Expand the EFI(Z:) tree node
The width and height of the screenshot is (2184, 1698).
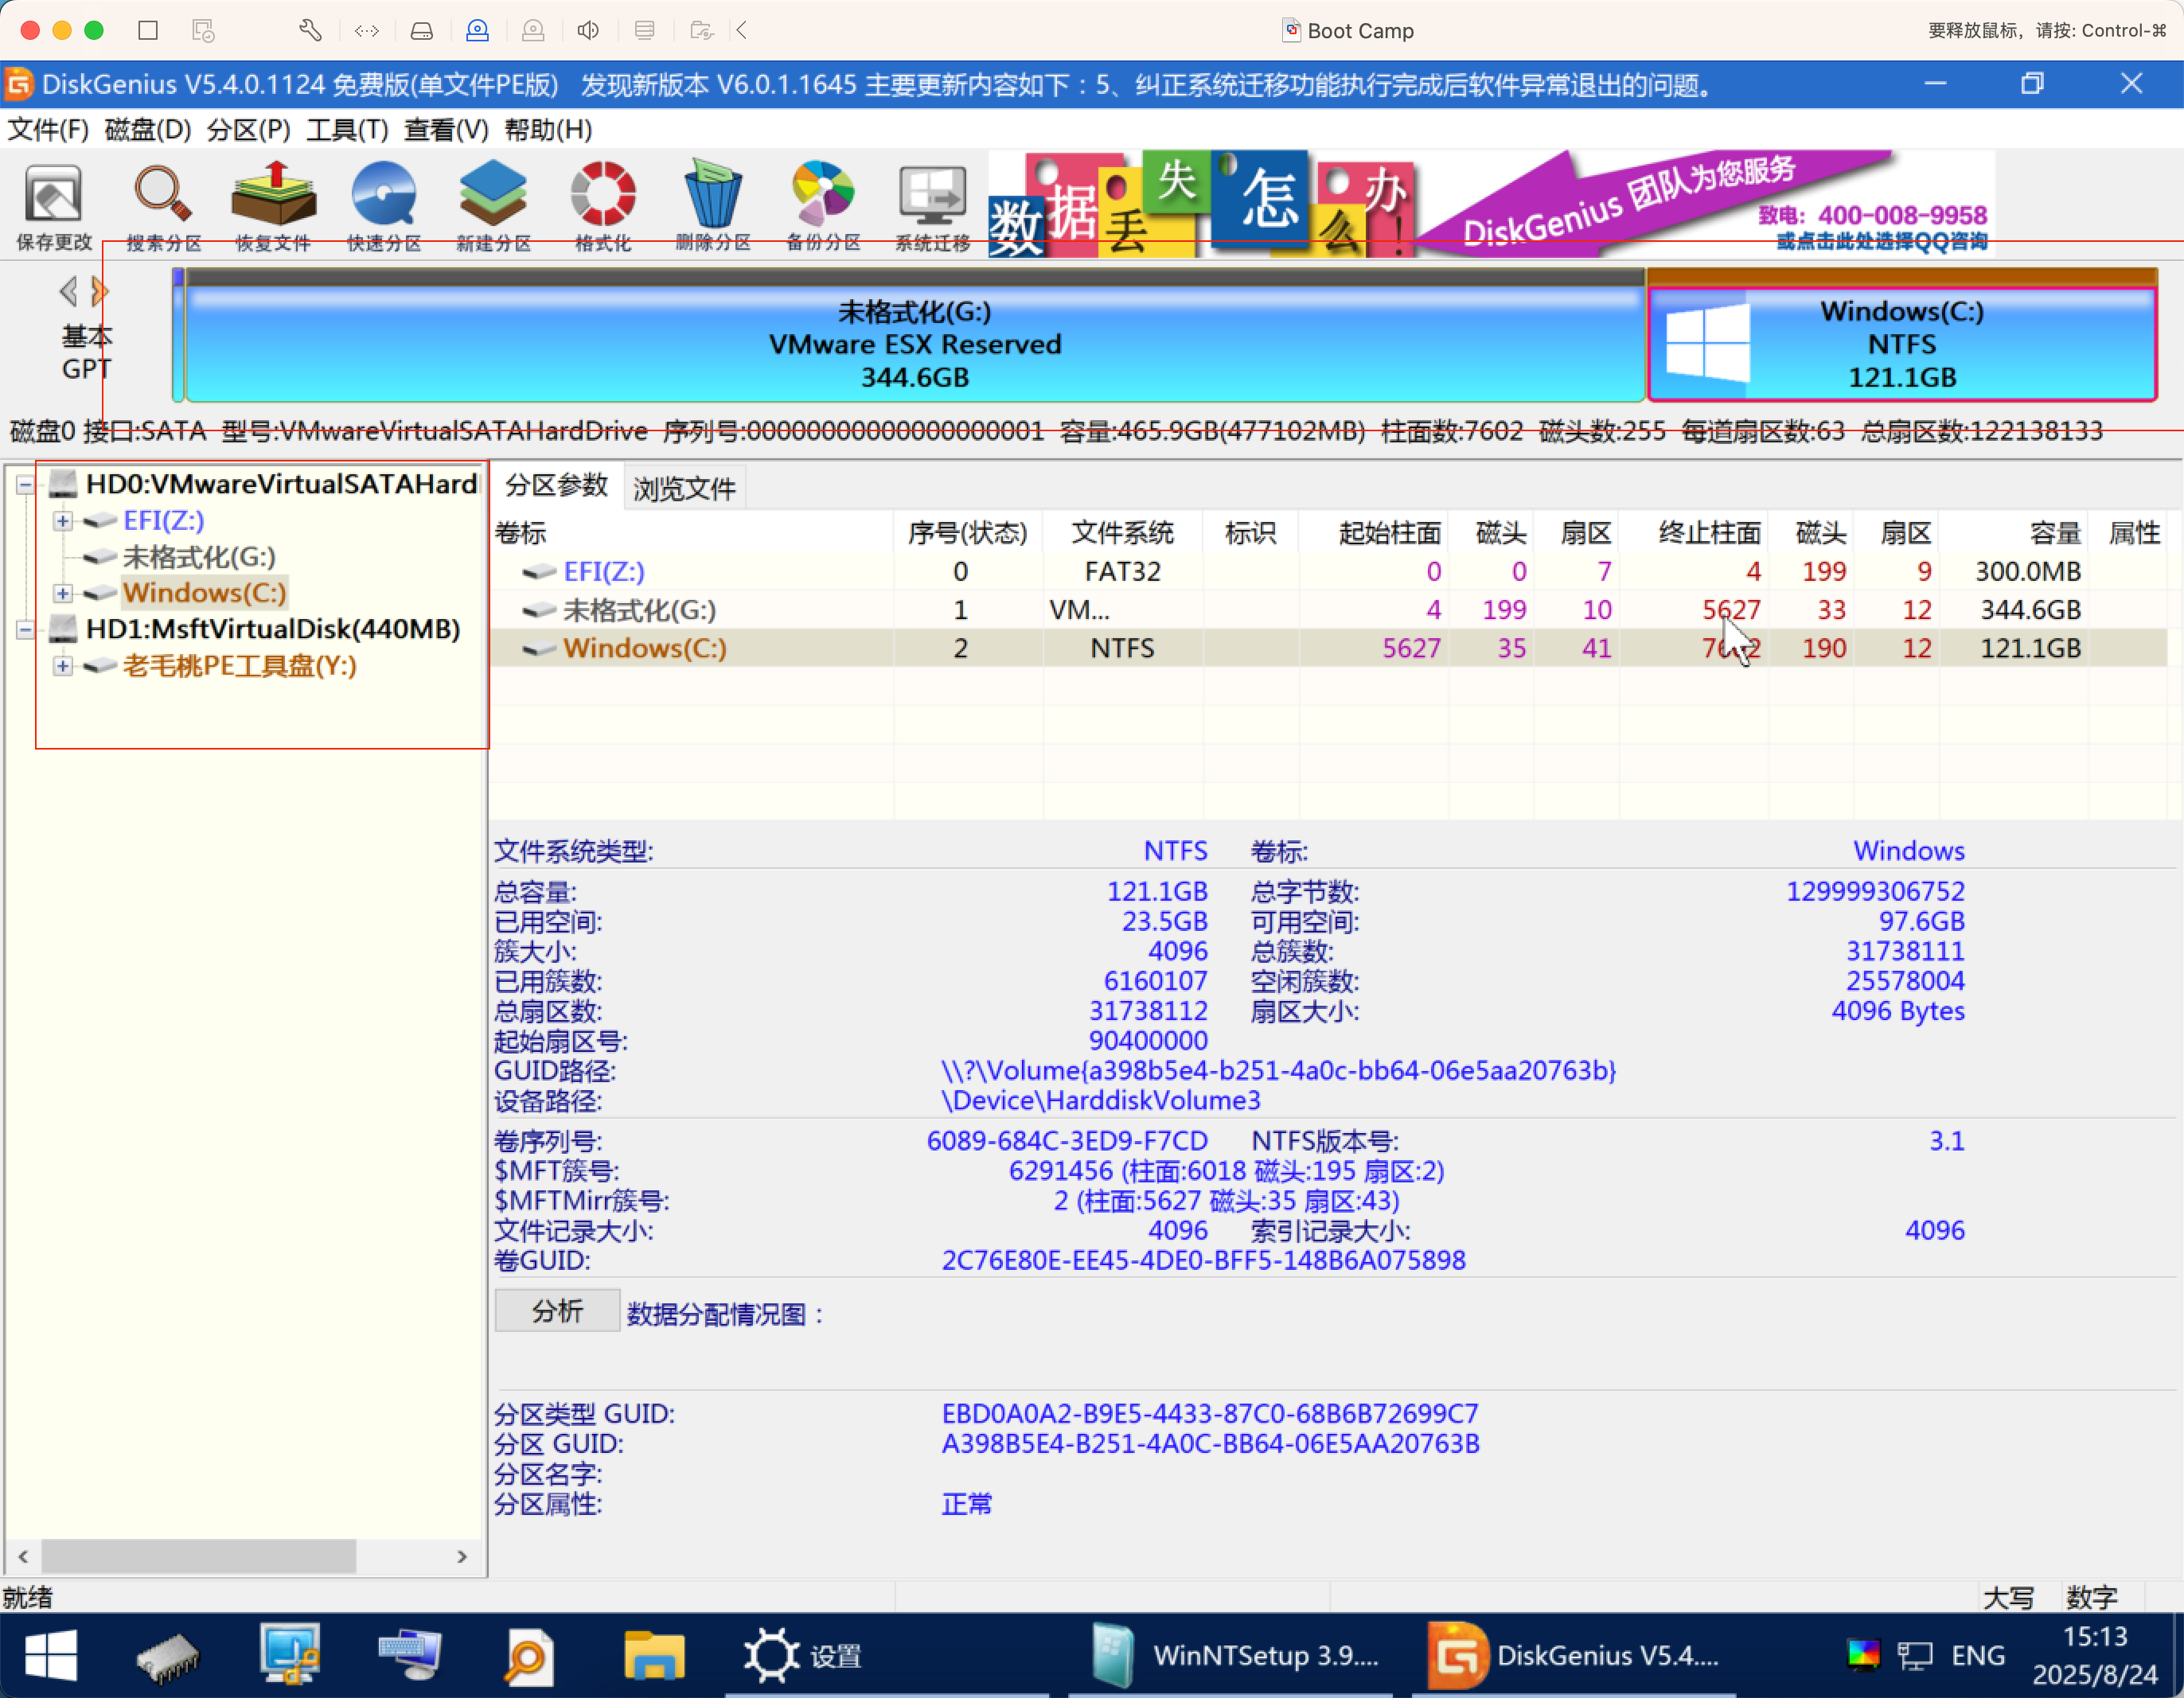click(x=63, y=521)
